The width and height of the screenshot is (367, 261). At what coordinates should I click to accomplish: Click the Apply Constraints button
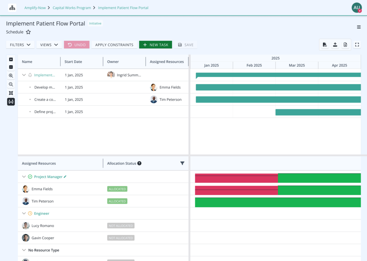pos(114,45)
